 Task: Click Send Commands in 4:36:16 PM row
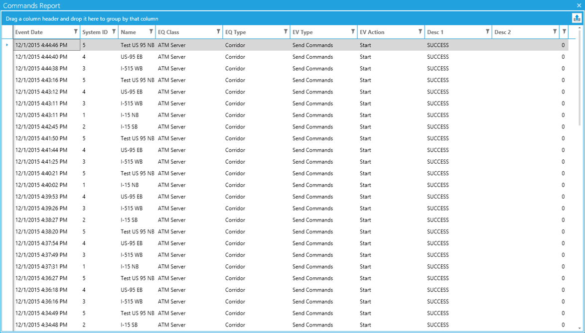[312, 301]
